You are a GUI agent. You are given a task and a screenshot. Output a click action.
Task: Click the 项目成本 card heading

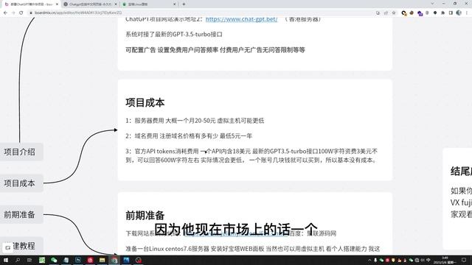[x=145, y=103]
